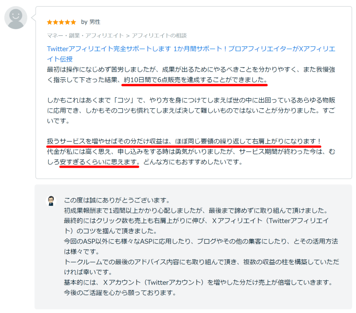
Task: Select the first star in the rating
Action: coord(49,22)
